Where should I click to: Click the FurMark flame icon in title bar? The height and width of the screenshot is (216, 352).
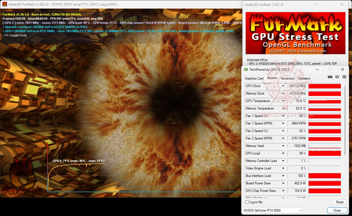click(5, 4)
